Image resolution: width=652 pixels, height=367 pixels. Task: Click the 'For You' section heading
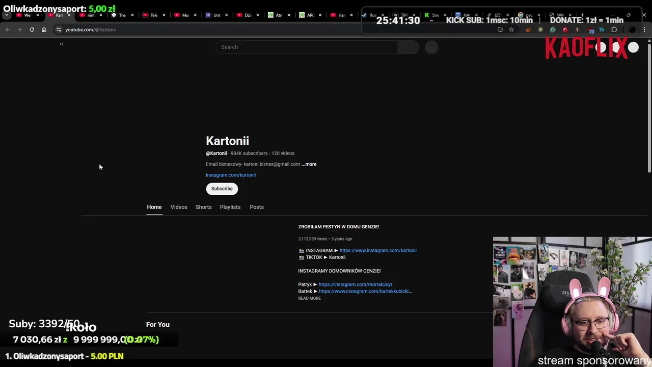(158, 325)
